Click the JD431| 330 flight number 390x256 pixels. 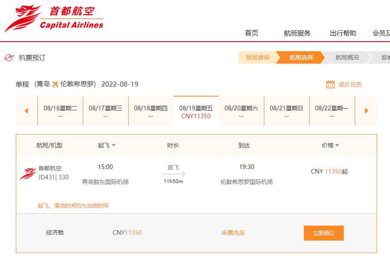pos(53,177)
